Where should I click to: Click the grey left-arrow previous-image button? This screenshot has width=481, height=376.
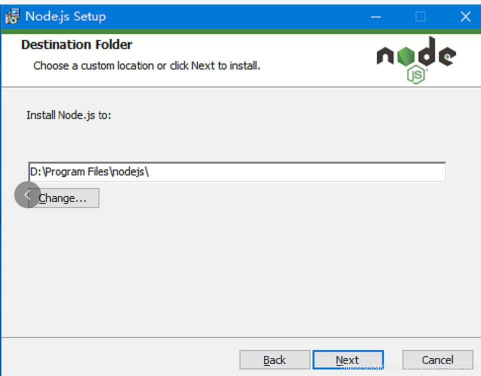tap(27, 194)
